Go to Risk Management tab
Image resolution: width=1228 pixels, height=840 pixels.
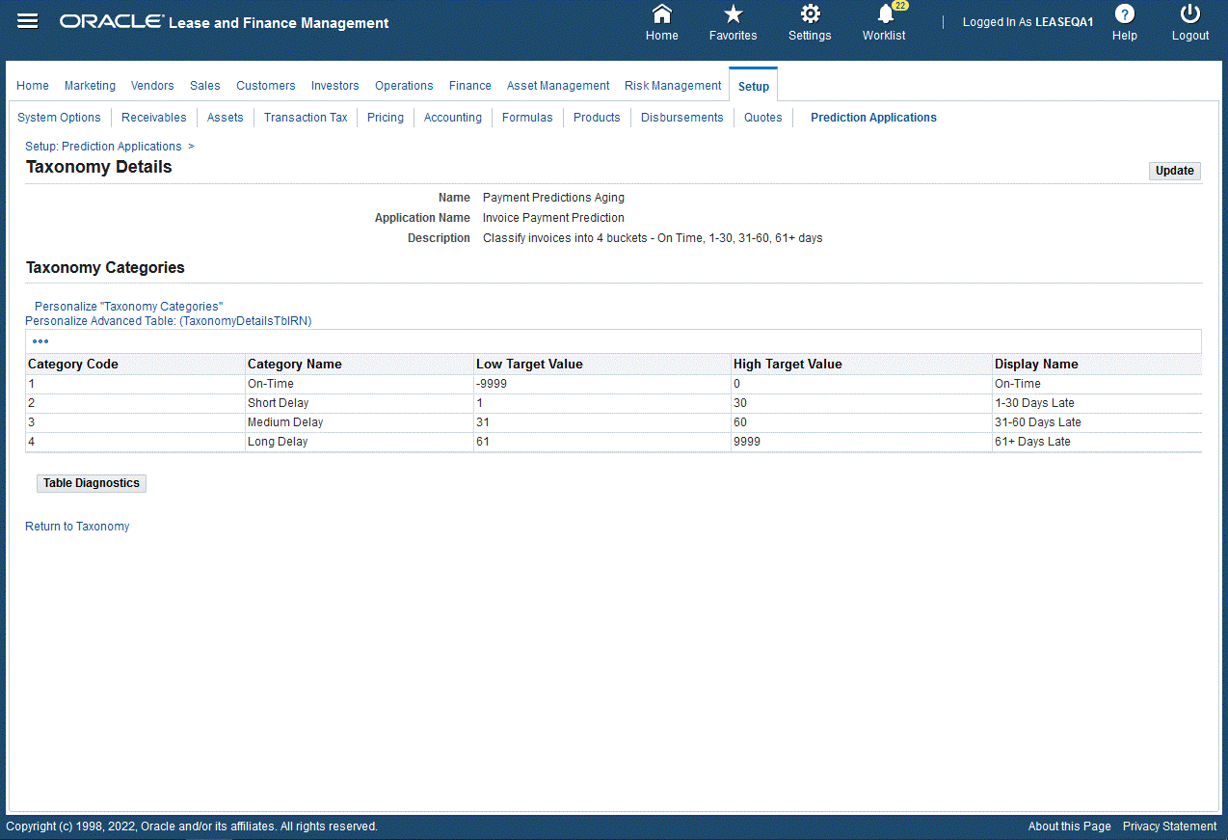click(x=673, y=86)
